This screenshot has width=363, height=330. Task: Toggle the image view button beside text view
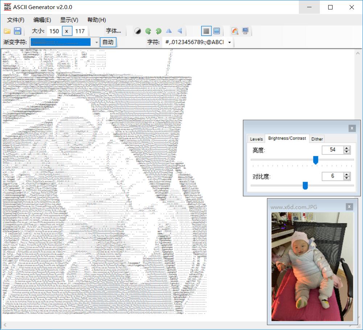[x=216, y=31]
